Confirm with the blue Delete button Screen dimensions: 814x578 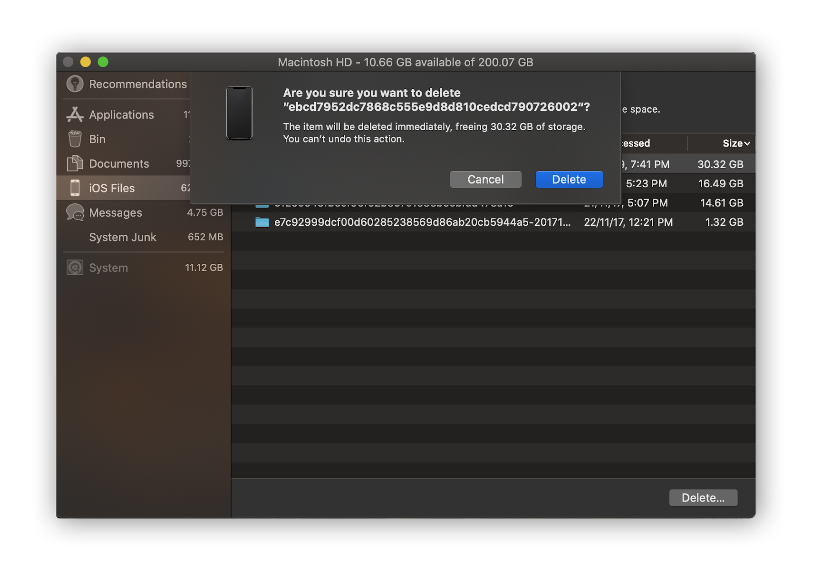pos(569,179)
